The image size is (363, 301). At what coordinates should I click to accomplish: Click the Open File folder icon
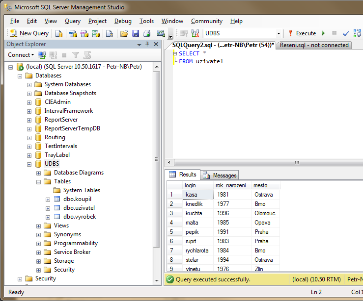tap(124, 33)
